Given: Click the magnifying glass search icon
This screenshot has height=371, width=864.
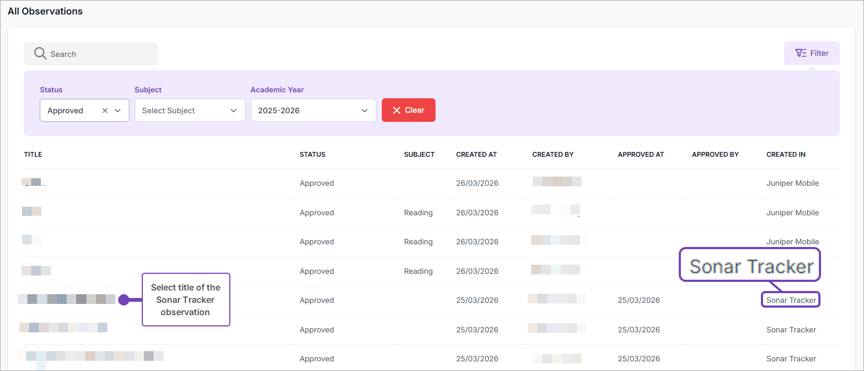Looking at the screenshot, I should 40,54.
